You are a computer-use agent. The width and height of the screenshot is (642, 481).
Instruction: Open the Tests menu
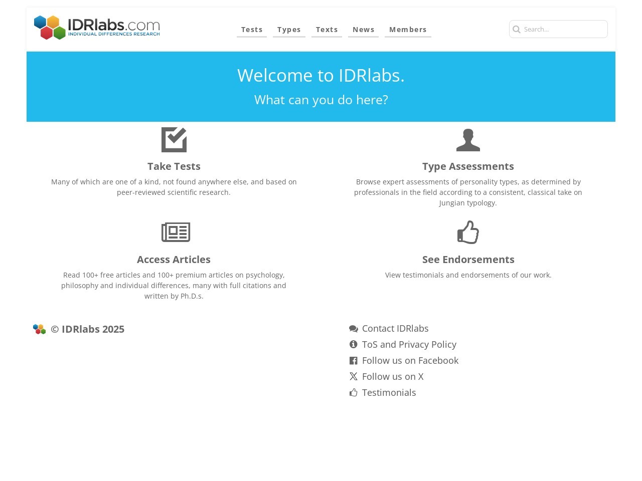click(x=252, y=30)
